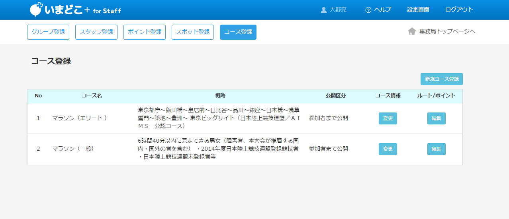Select the スポット登録 tab

tap(192, 32)
